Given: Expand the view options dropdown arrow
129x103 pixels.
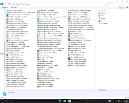Looking at the screenshot, I should [123, 7].
